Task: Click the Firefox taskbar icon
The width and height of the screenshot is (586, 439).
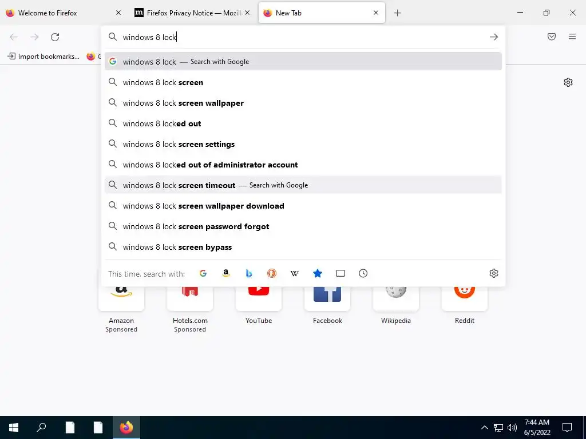Action: (x=126, y=428)
